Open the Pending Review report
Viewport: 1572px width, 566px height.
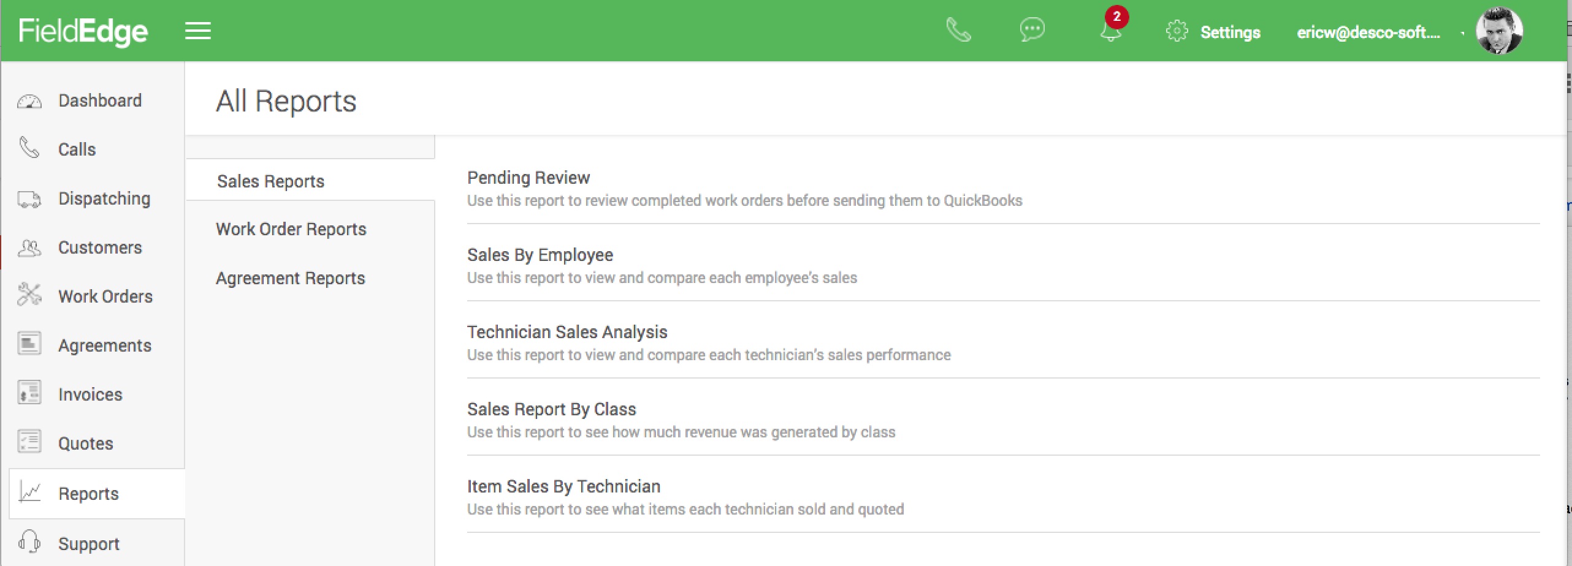point(528,178)
